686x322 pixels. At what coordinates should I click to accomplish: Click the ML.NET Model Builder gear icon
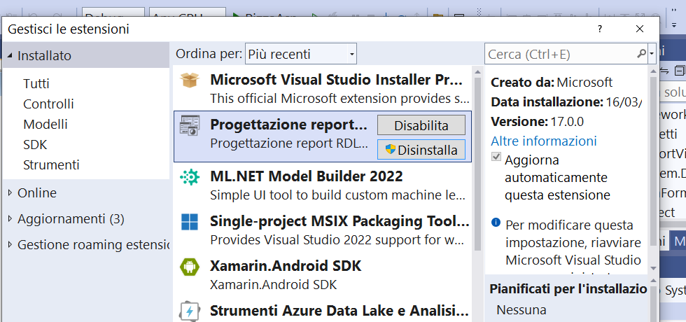(x=190, y=177)
